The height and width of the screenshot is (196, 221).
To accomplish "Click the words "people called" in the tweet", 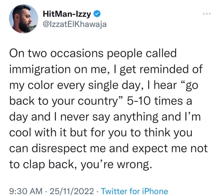I will coord(142,54).
